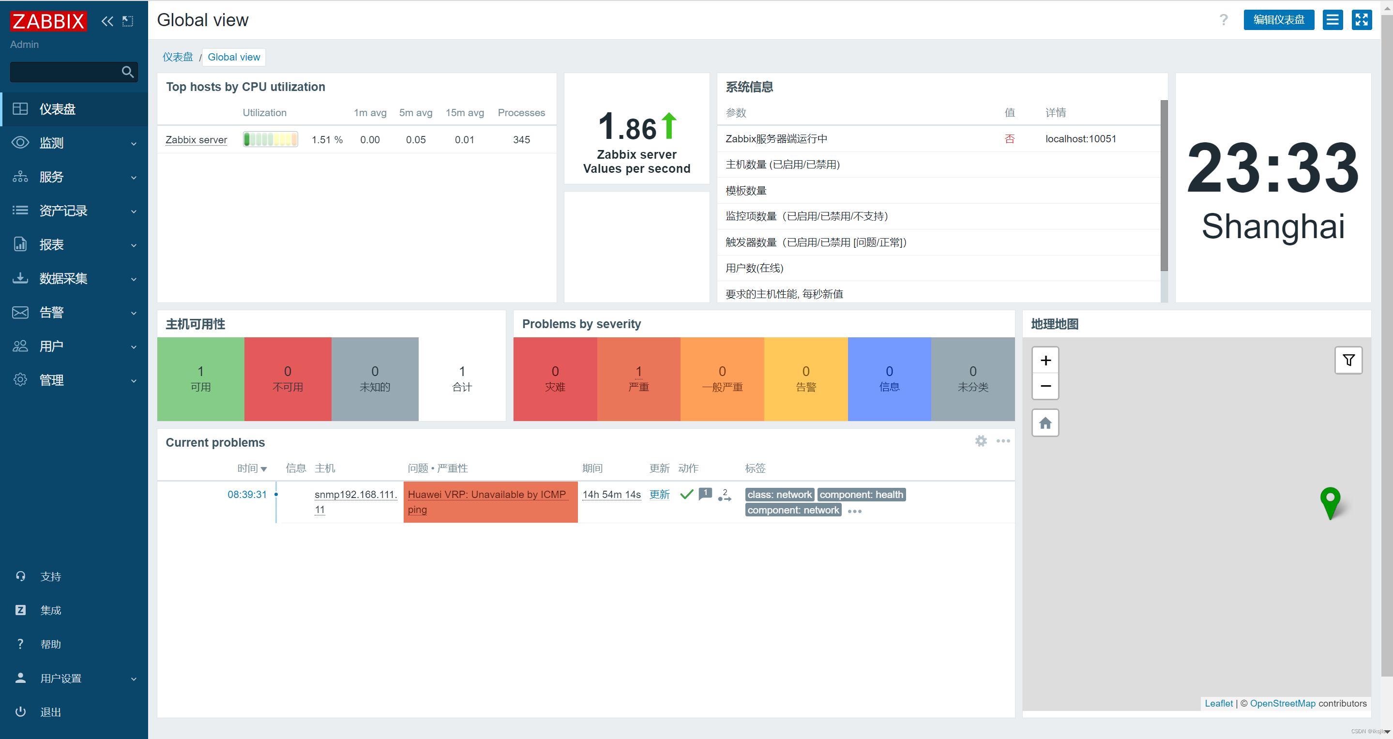Open the Zabbix server host link
The width and height of the screenshot is (1393, 739).
point(197,139)
